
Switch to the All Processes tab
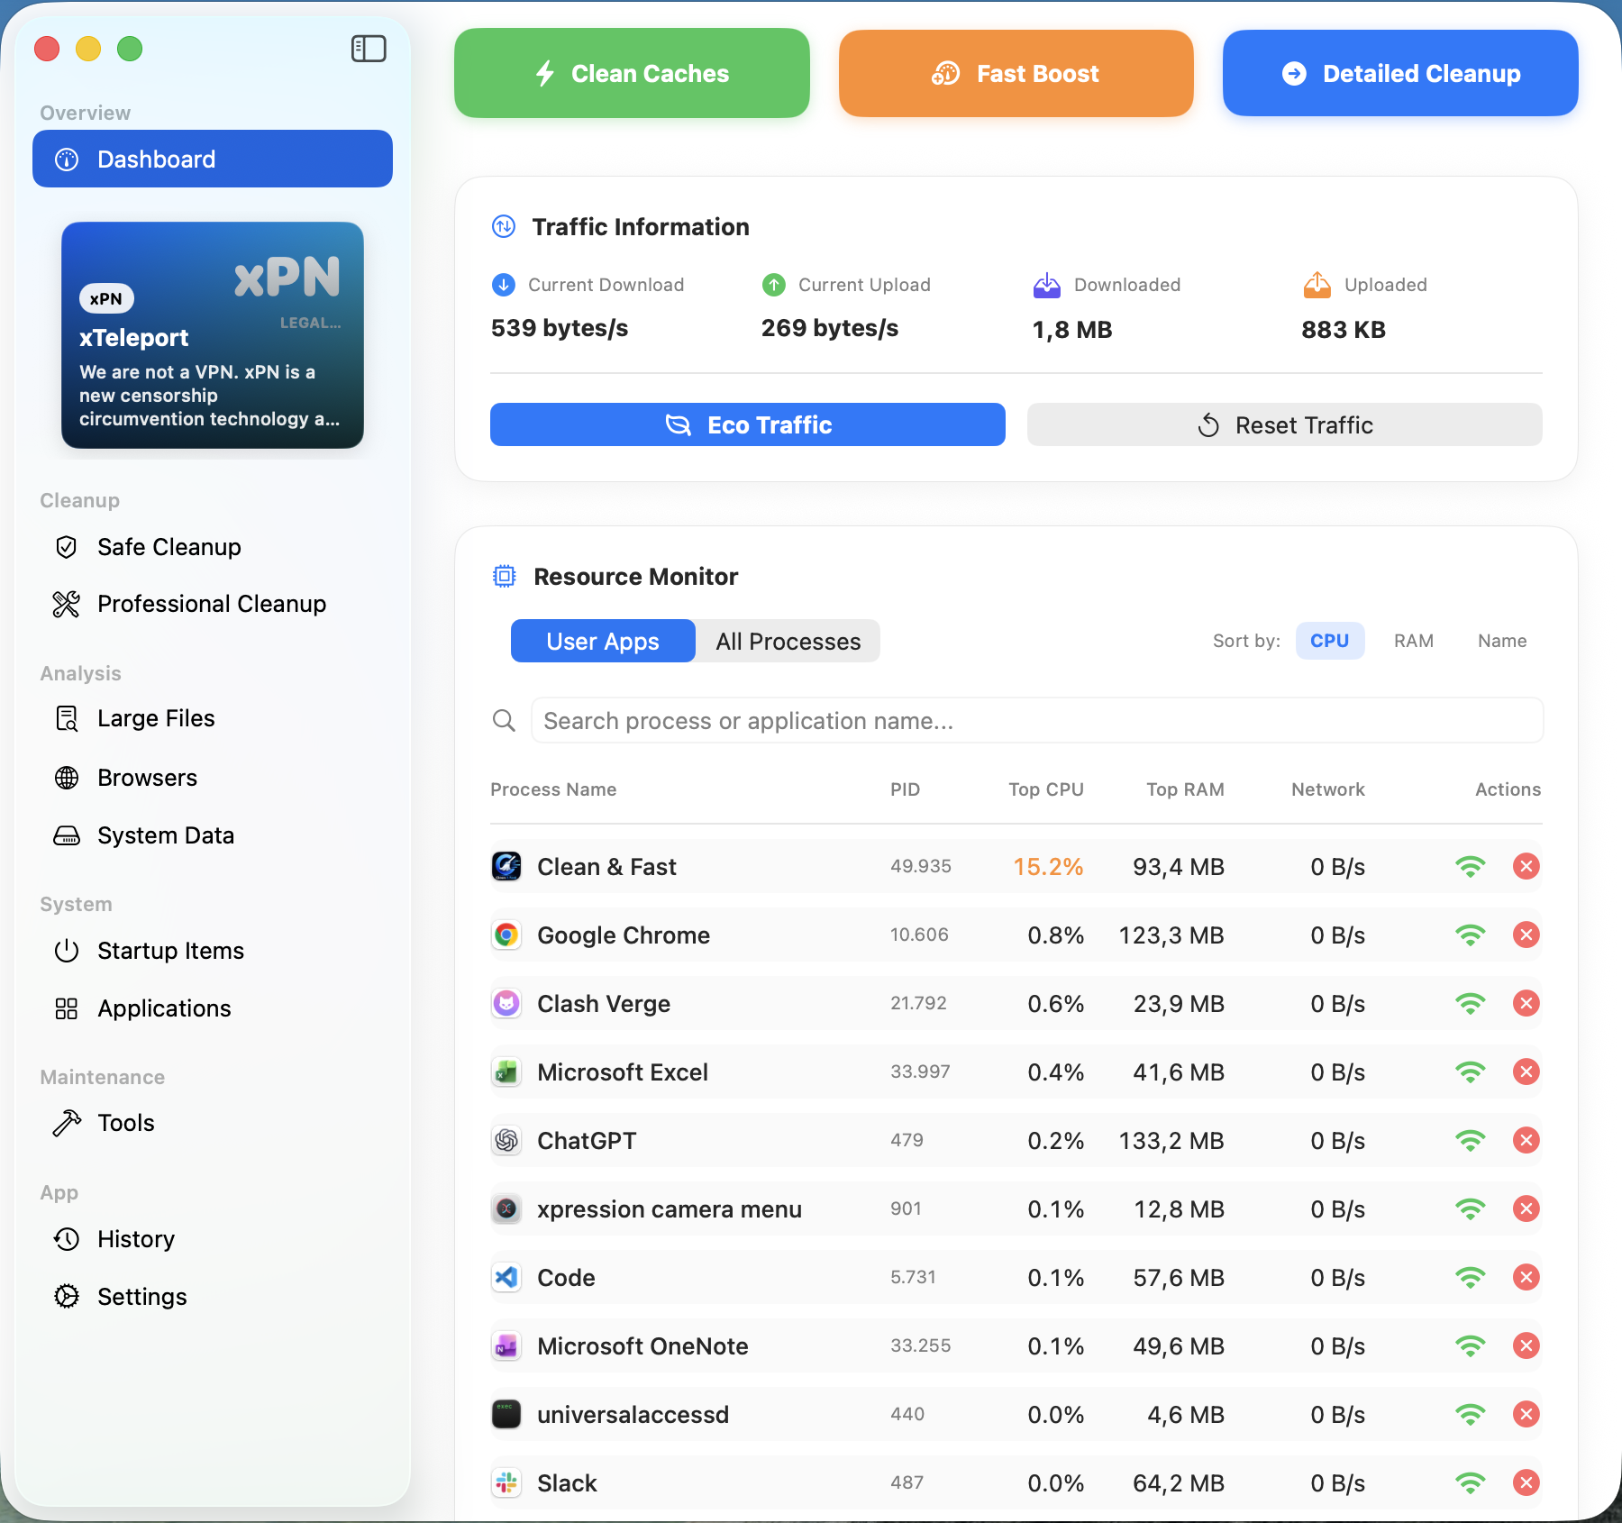tap(788, 641)
